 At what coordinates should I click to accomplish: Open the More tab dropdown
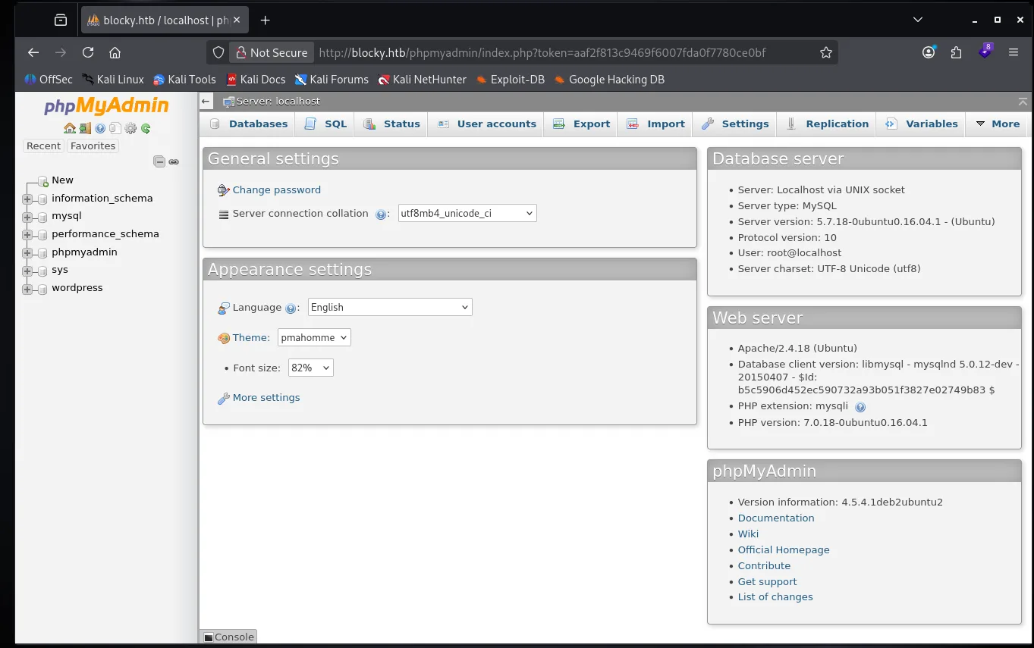click(997, 124)
